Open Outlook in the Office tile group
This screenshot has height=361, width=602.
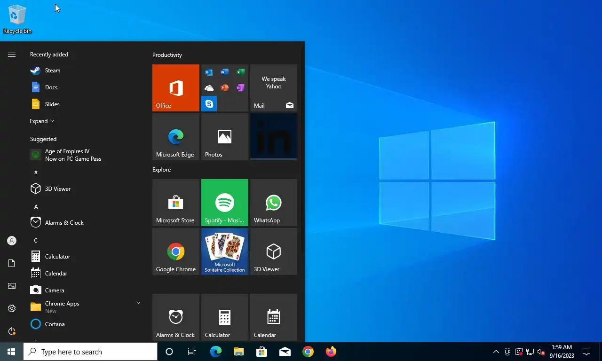tap(209, 72)
